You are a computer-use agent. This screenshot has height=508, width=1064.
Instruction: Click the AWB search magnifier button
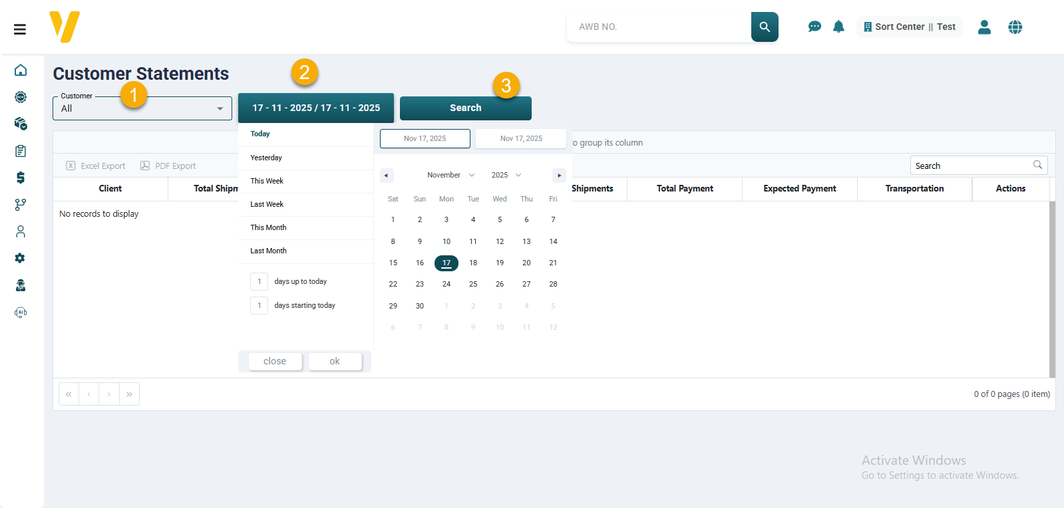tap(765, 27)
